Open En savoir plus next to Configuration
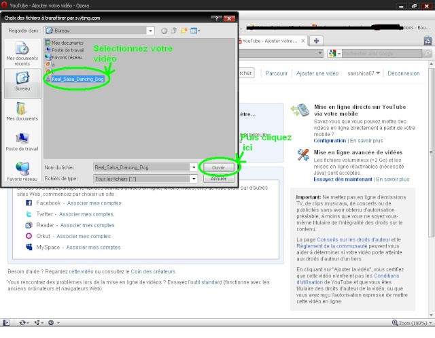The image size is (435, 338). pos(366,140)
